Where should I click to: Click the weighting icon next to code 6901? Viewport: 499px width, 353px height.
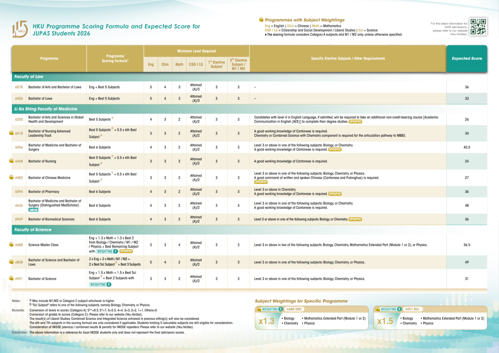click(x=11, y=278)
